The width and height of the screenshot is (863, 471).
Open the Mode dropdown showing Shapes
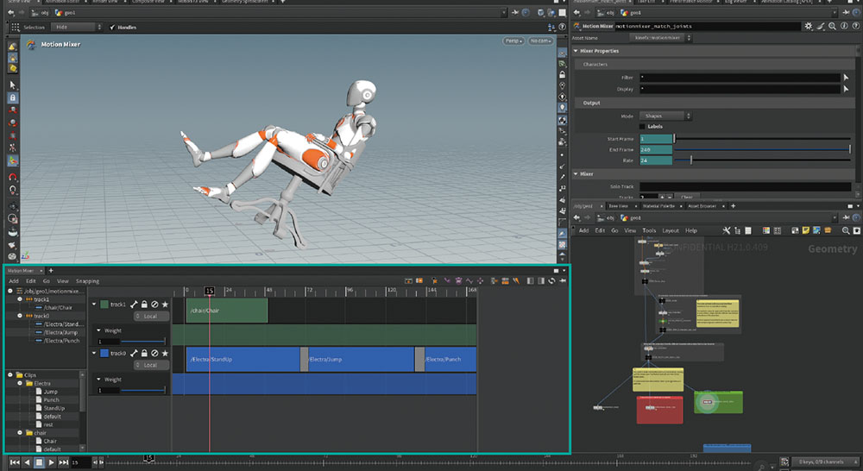pos(664,116)
